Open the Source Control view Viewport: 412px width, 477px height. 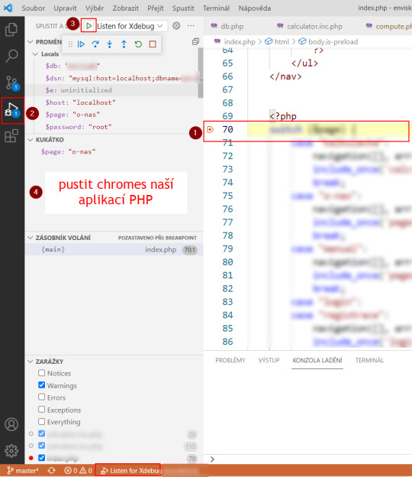[12, 83]
